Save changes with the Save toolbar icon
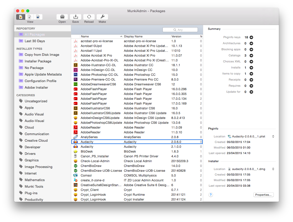Image resolution: width=293 pixels, height=222 pixels. pos(75,17)
